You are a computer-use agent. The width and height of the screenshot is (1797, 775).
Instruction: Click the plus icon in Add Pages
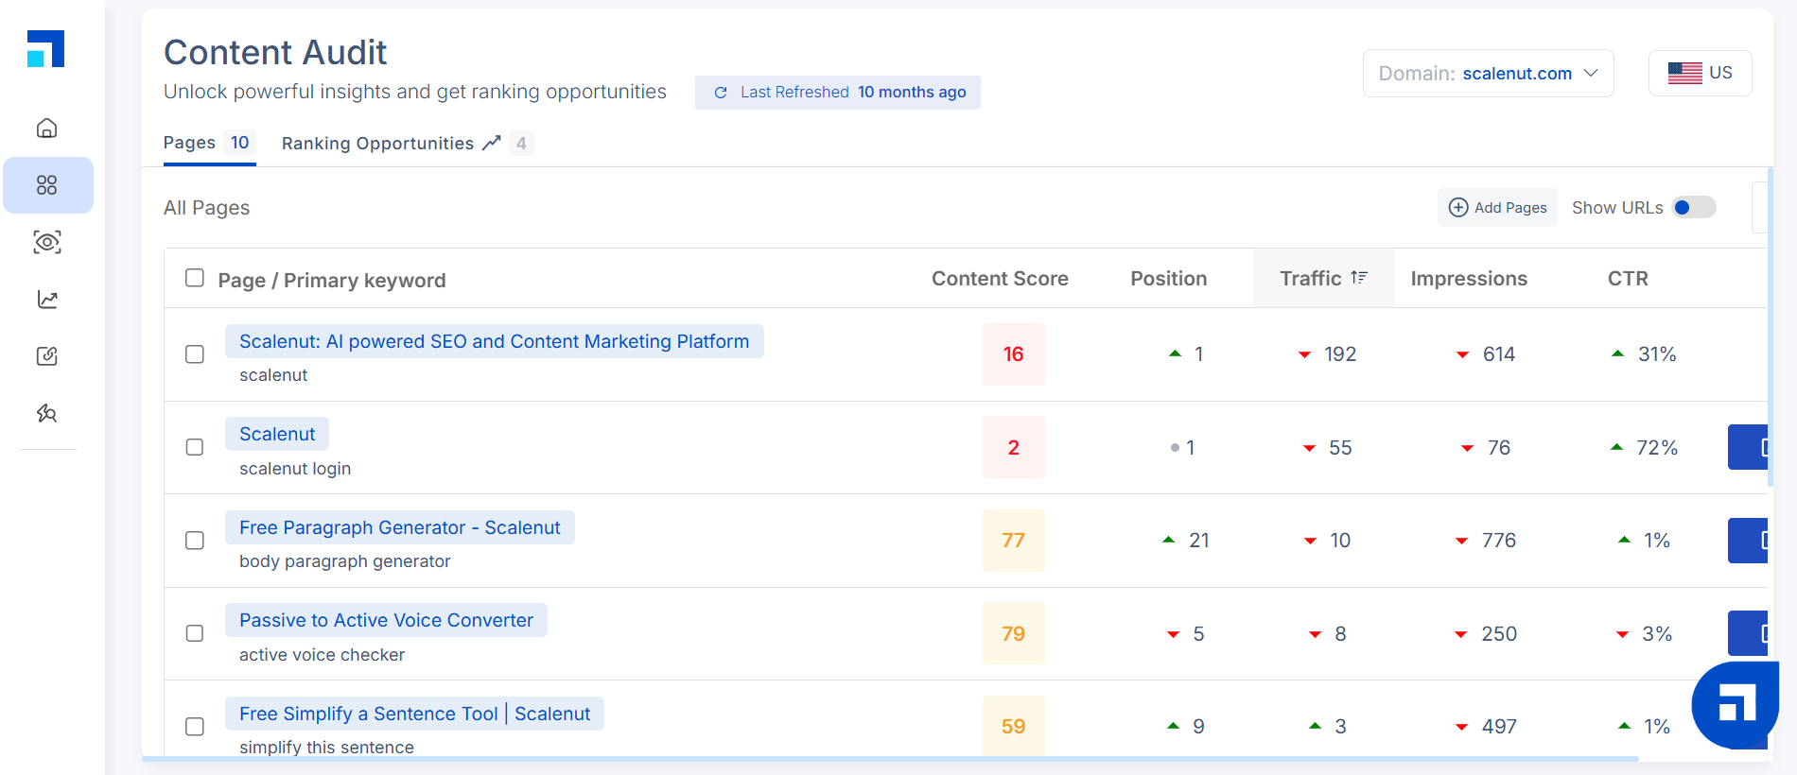[x=1458, y=207]
